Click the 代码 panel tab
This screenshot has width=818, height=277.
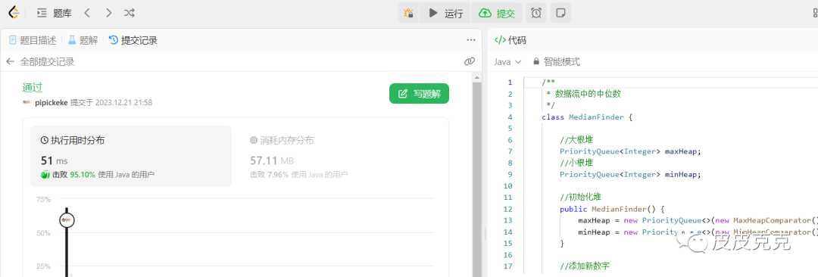510,40
